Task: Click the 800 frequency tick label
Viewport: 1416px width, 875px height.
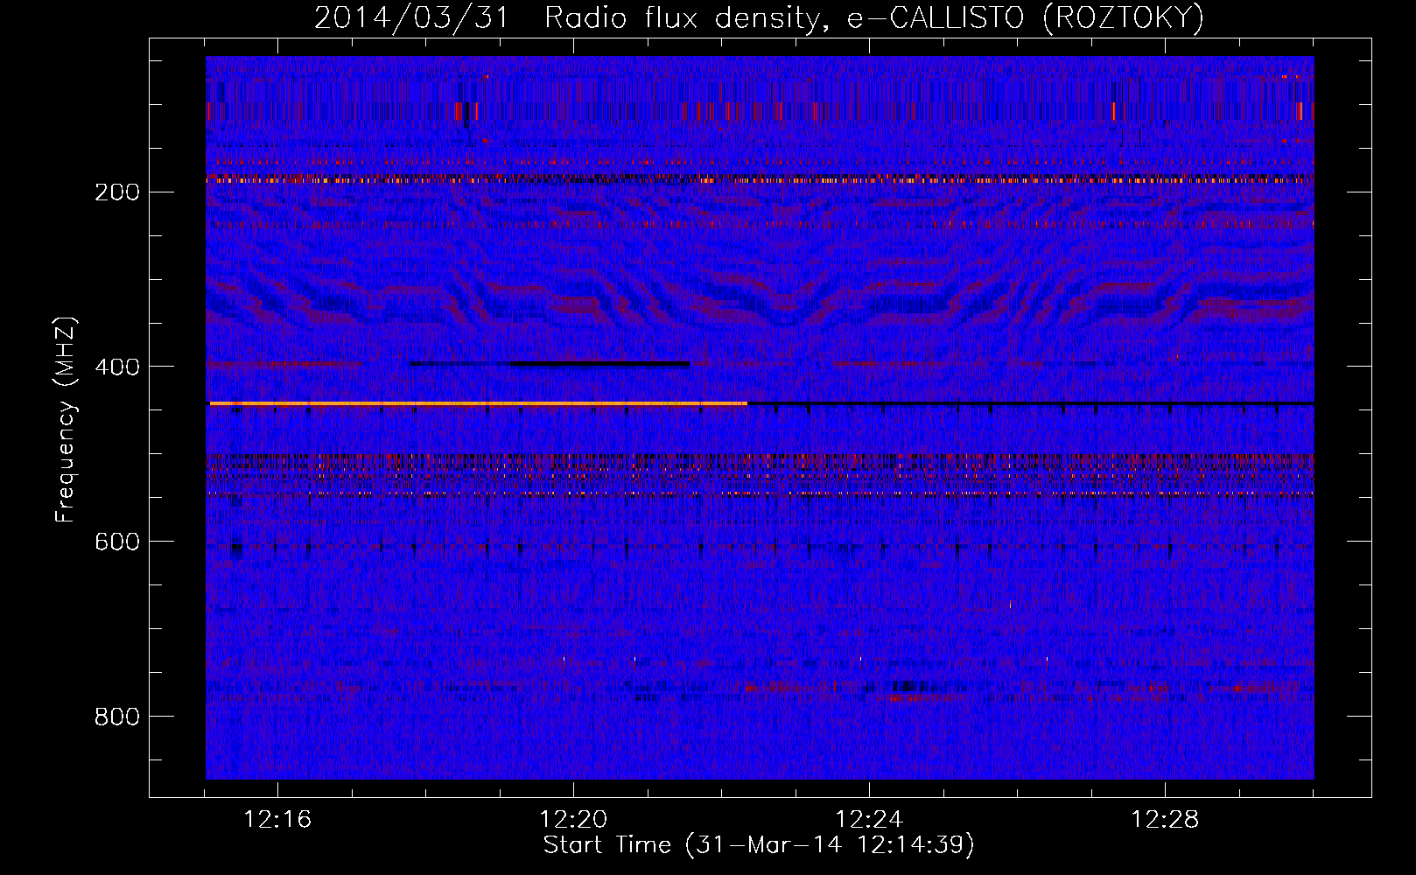Action: pos(117,717)
